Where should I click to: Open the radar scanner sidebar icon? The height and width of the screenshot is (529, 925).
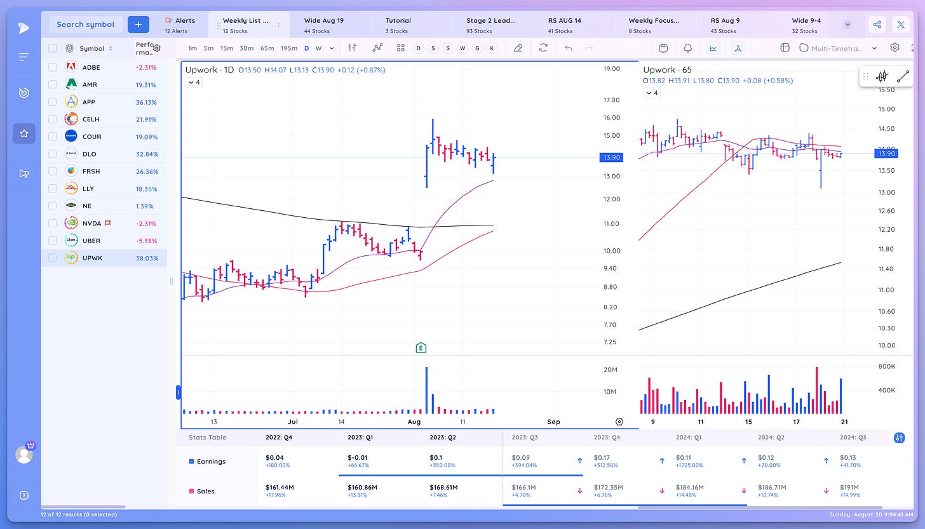click(24, 93)
